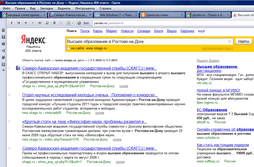The height and width of the screenshot is (167, 254).
Task: Open the Вид menu
Action: (33, 8)
